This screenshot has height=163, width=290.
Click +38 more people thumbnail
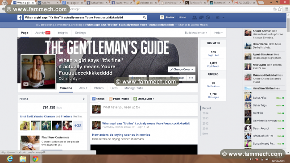point(78,125)
